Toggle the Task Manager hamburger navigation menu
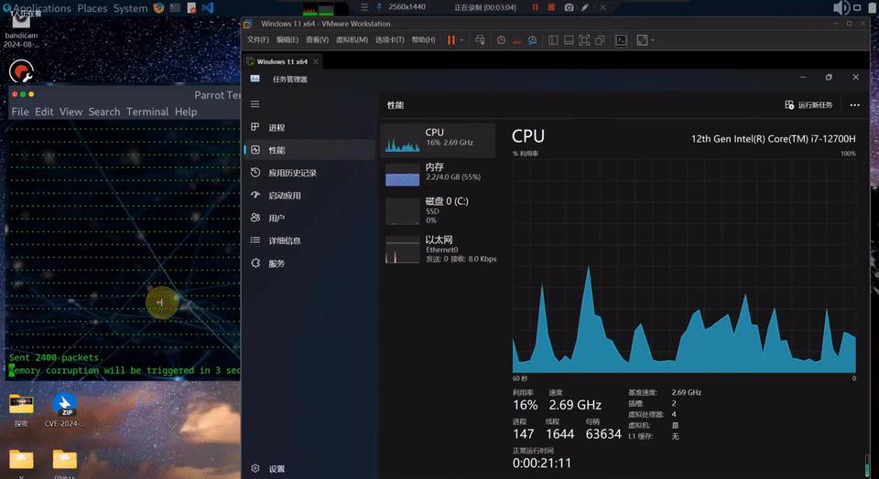The image size is (879, 479). pyautogui.click(x=255, y=104)
